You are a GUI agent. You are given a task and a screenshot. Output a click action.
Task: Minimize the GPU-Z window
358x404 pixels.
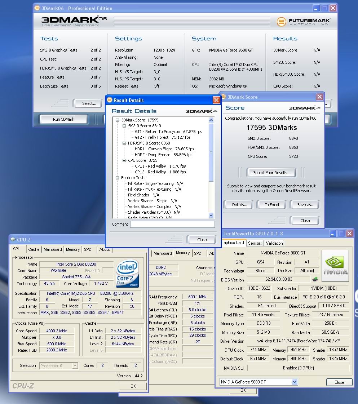[x=332, y=234]
